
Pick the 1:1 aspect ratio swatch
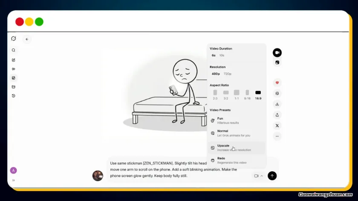point(237,94)
